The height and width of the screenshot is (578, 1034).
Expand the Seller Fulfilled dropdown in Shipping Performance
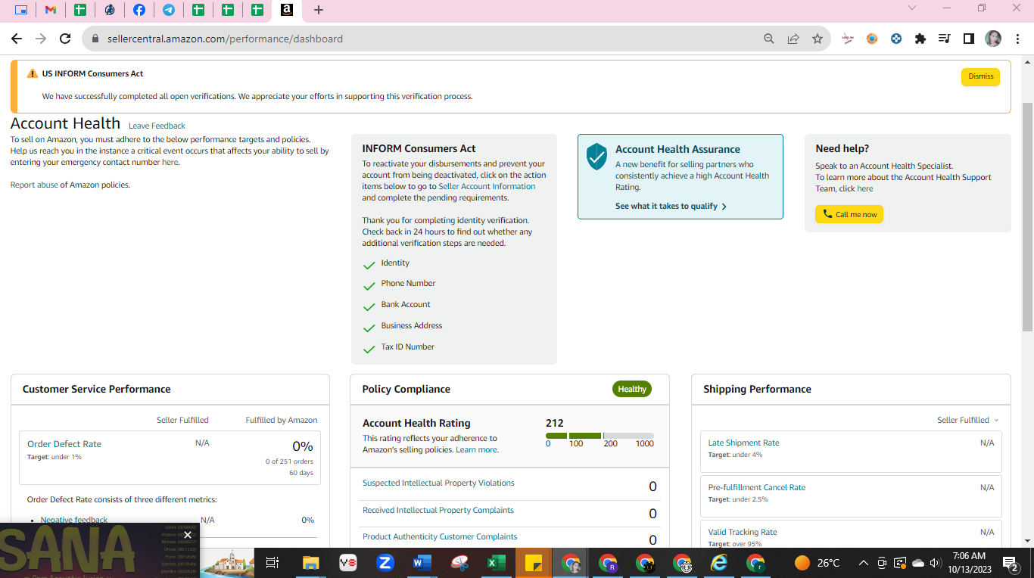968,420
